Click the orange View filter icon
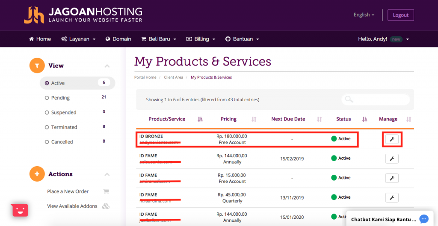This screenshot has height=226, width=438. pyautogui.click(x=37, y=65)
